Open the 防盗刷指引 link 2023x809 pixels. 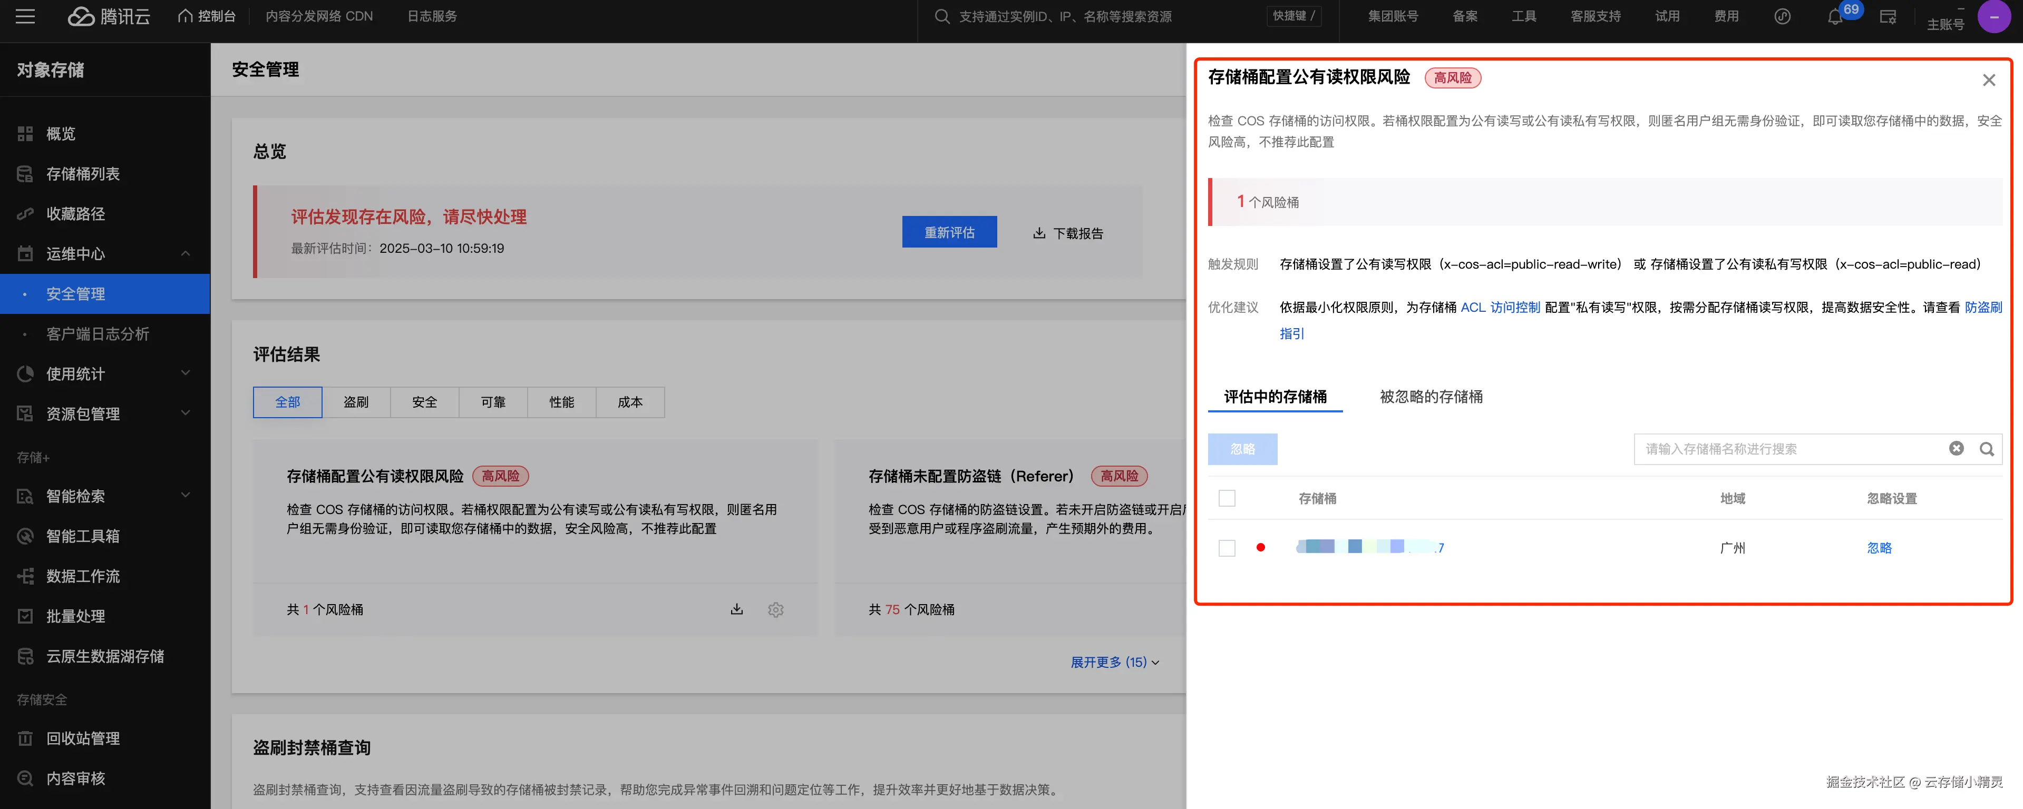(x=1983, y=308)
